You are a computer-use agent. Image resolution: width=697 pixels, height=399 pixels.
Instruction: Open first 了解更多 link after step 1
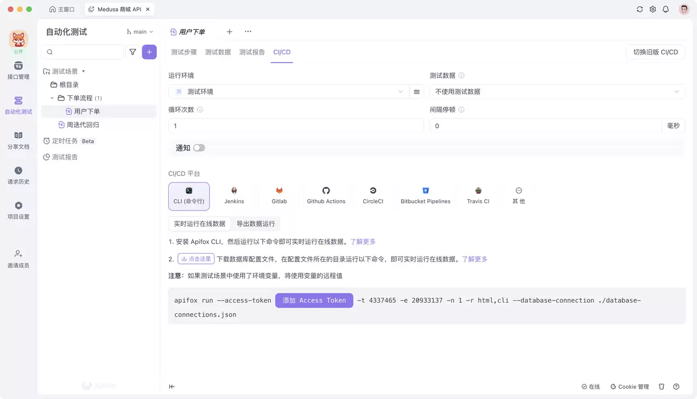(x=363, y=242)
